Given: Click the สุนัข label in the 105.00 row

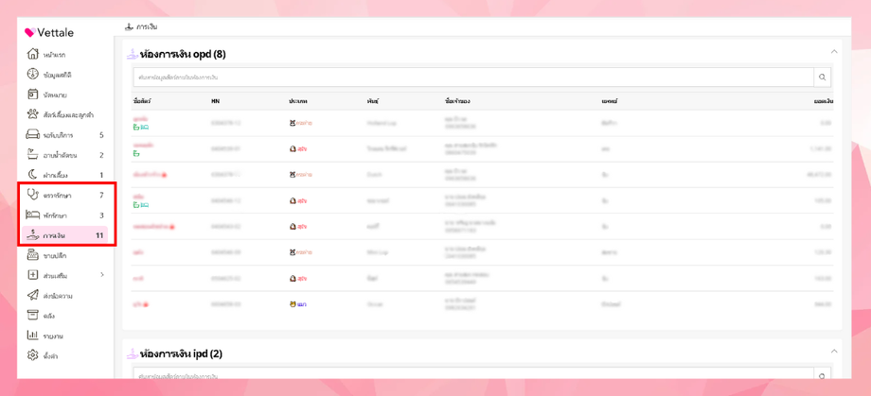Looking at the screenshot, I should [302, 200].
